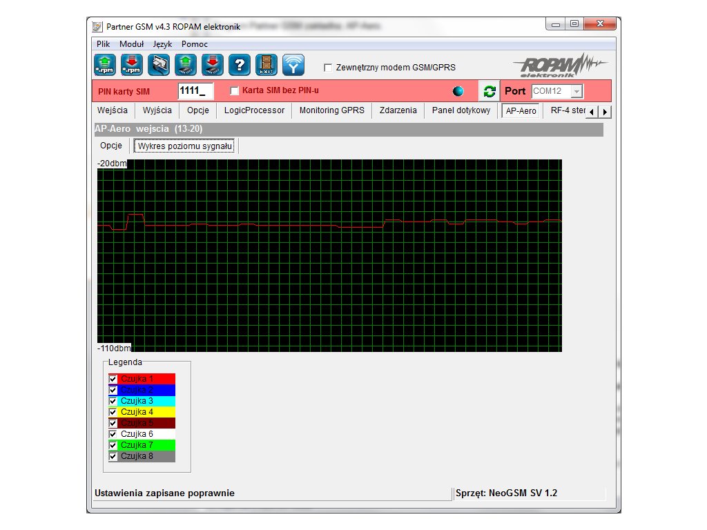The height and width of the screenshot is (530, 707).
Task: Expand the COM12 port dropdown
Action: (x=577, y=92)
